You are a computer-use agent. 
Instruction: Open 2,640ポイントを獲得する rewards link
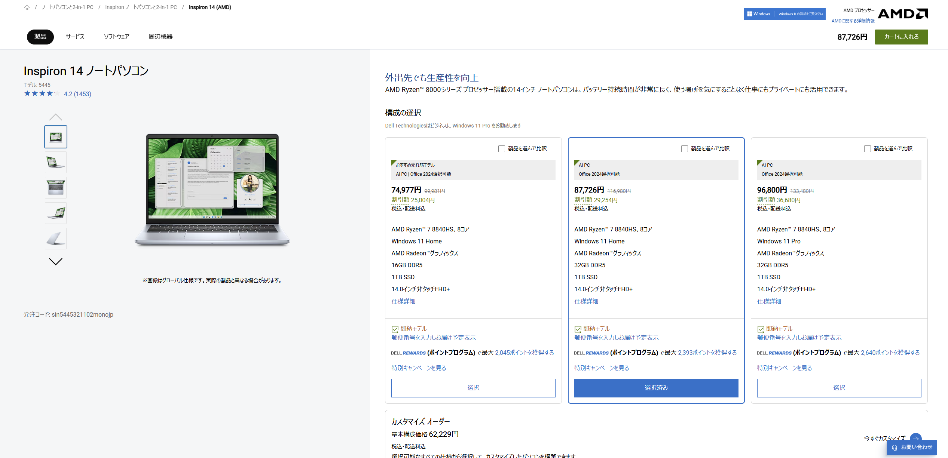(890, 353)
